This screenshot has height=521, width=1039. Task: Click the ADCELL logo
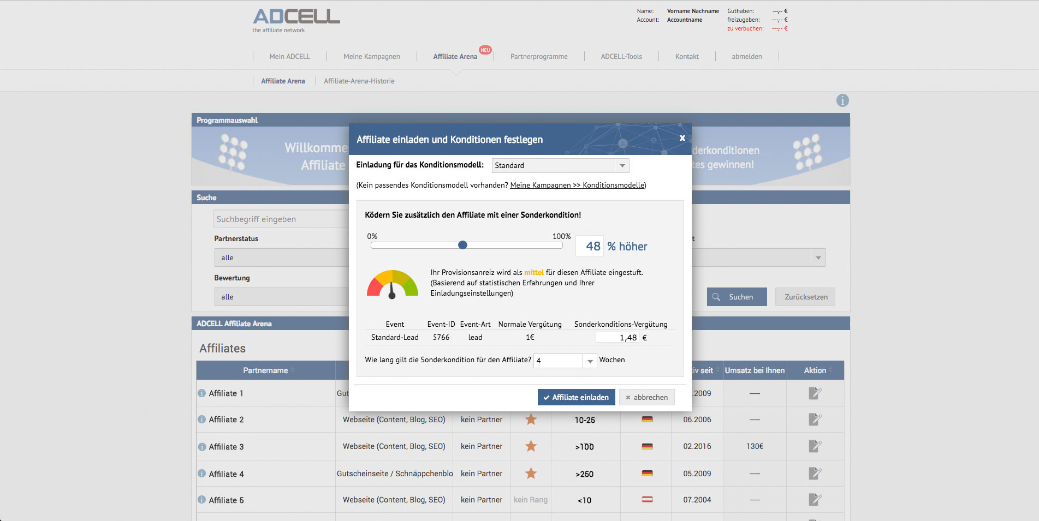296,21
